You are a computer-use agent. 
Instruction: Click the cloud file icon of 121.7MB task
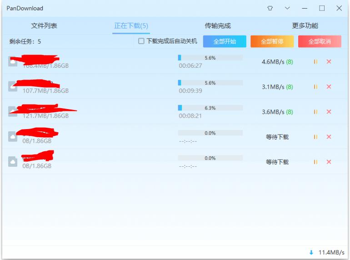13,111
